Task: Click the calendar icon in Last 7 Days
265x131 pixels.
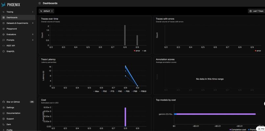Action: point(251,11)
